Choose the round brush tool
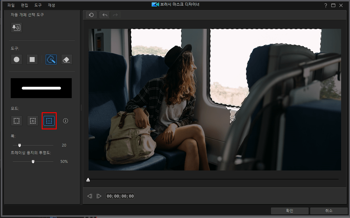 coord(17,59)
